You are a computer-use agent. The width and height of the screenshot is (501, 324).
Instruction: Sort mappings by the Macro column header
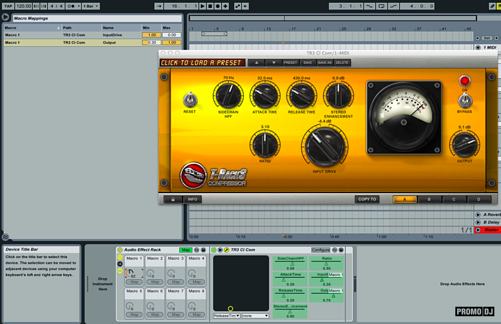click(32, 28)
